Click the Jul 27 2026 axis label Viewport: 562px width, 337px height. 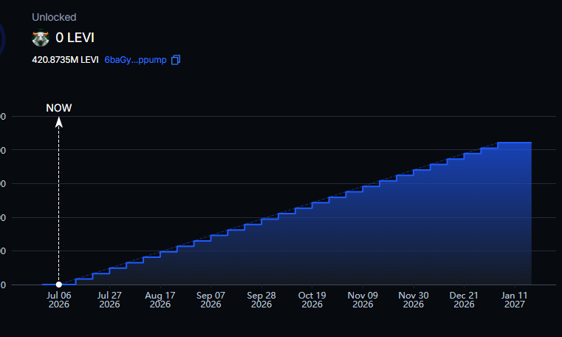pyautogui.click(x=109, y=300)
